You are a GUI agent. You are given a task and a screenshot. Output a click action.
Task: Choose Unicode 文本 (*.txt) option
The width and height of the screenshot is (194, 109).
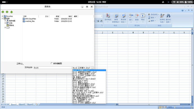(89, 89)
